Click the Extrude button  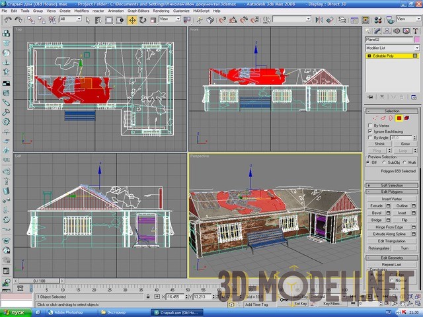[376, 206]
